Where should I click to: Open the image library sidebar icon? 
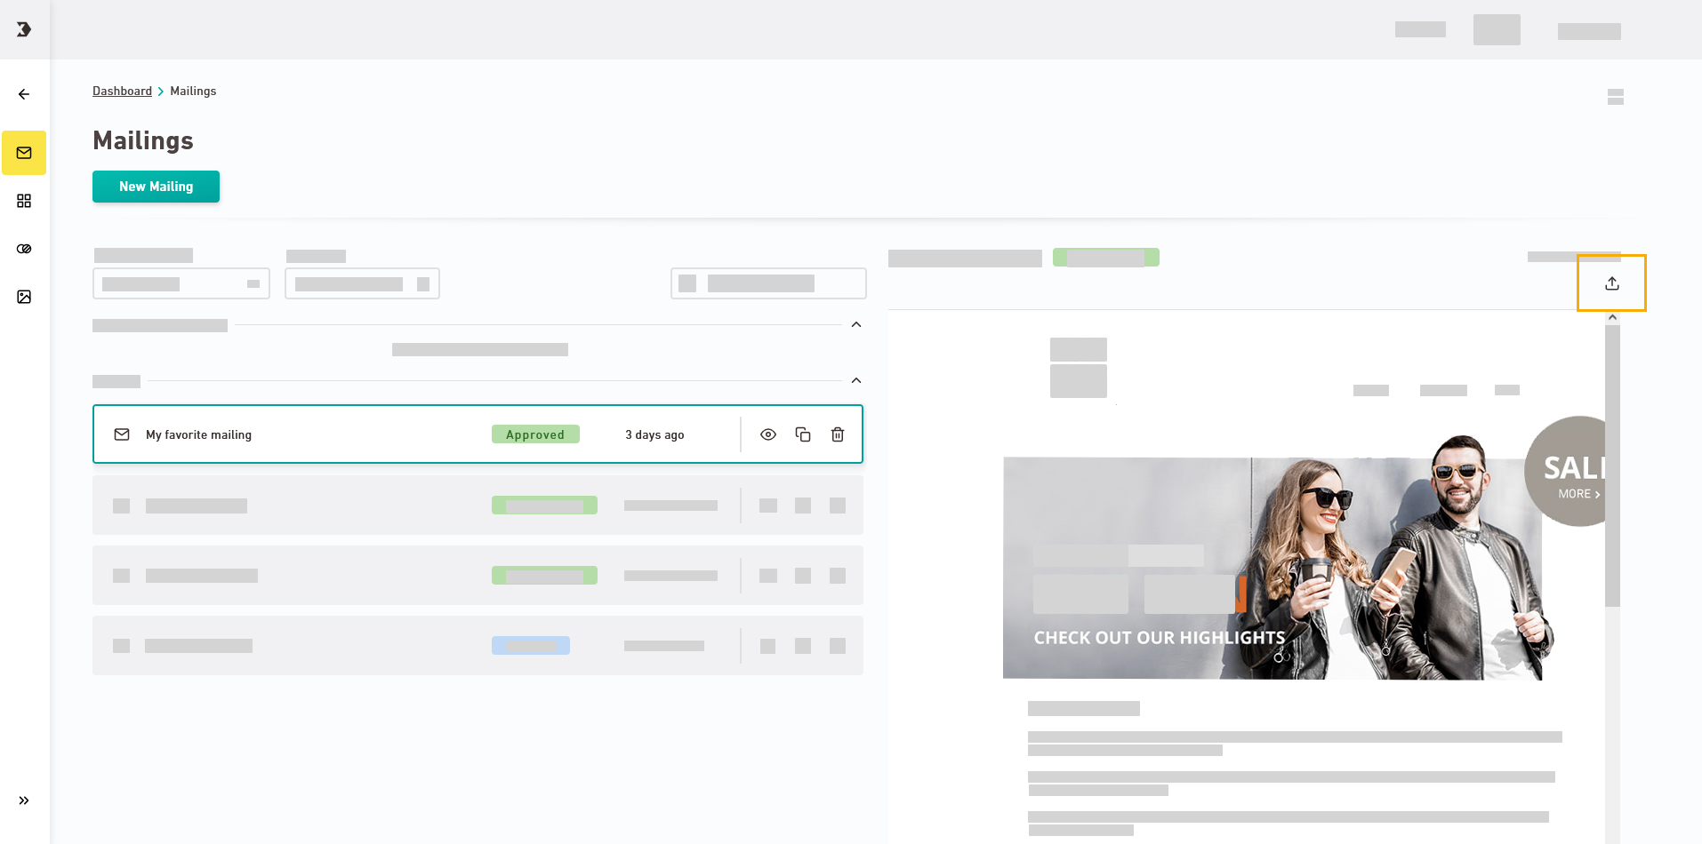pyautogui.click(x=24, y=297)
